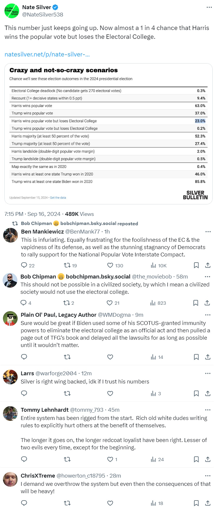Open the natesilver.net article link
The image size is (217, 512).
coord(47,54)
